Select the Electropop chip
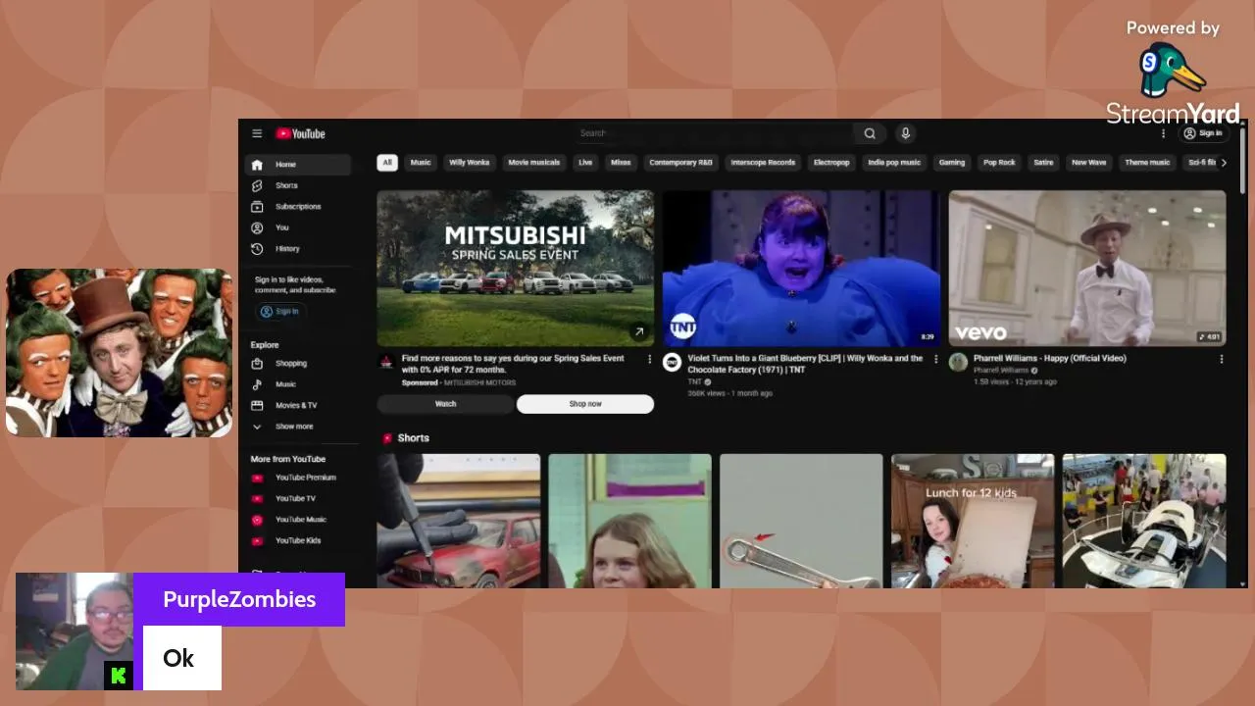This screenshot has height=706, width=1255. click(x=831, y=163)
